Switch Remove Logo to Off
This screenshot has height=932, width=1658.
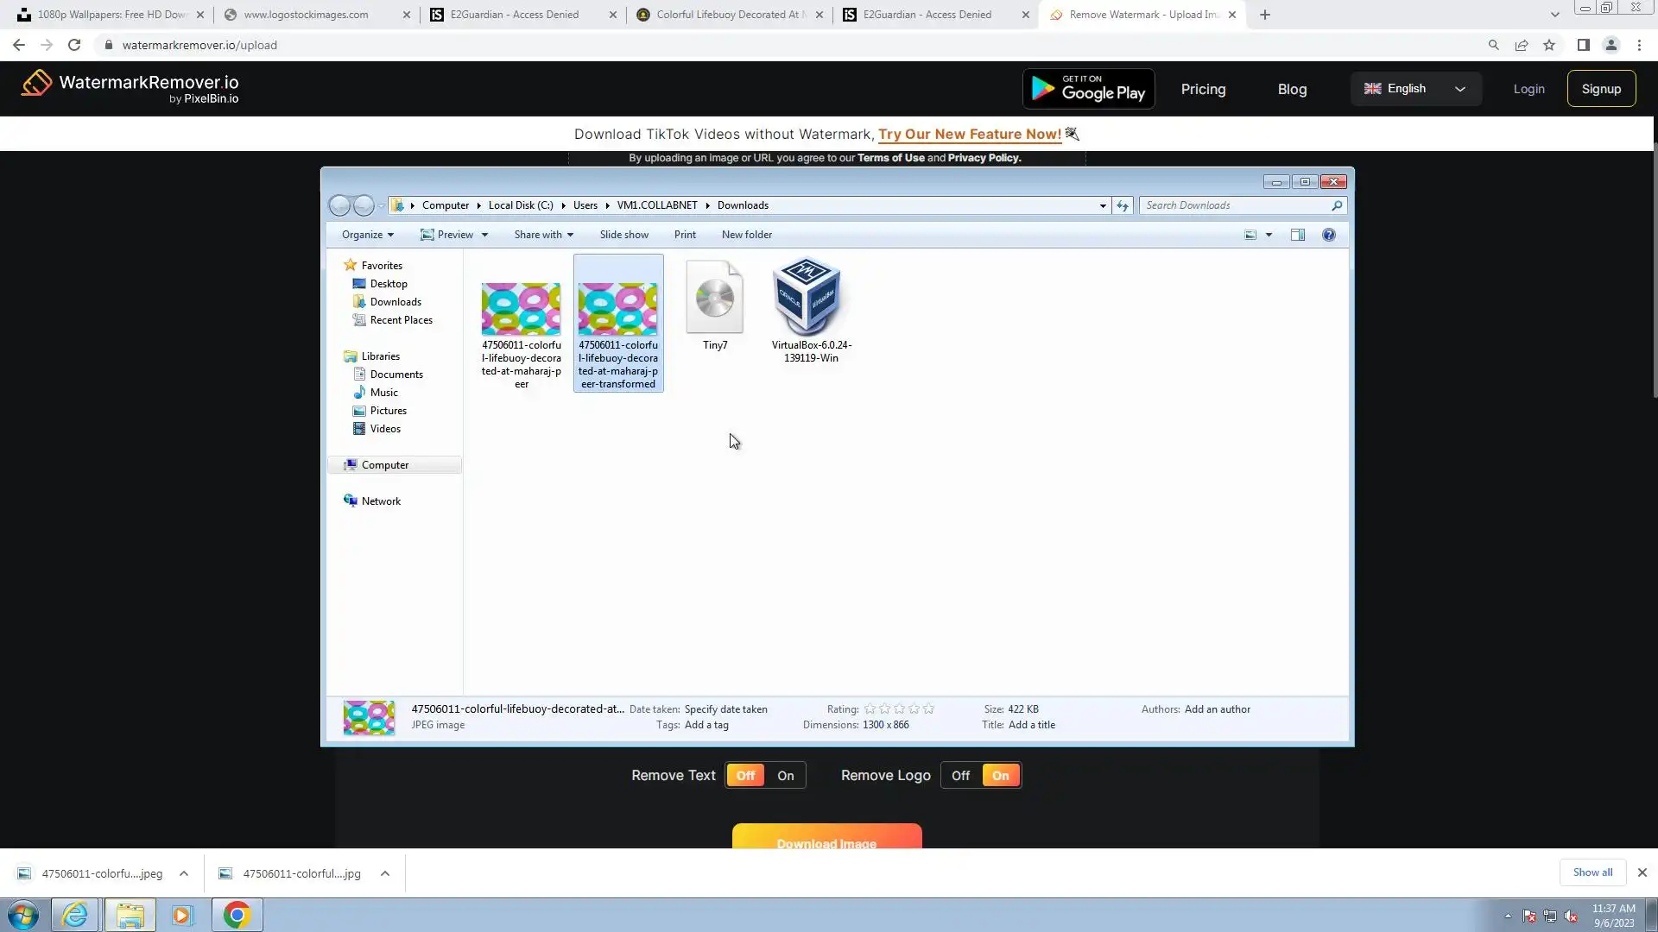(960, 776)
